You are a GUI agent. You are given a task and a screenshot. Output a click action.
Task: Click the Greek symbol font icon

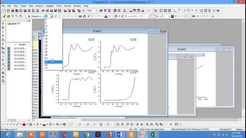click(x=80, y=16)
